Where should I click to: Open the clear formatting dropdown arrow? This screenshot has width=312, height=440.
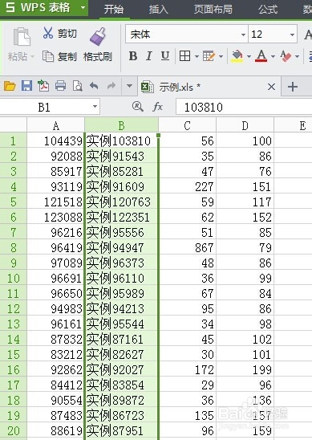[x=297, y=56]
